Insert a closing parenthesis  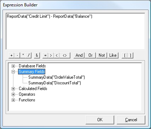tap(130, 55)
